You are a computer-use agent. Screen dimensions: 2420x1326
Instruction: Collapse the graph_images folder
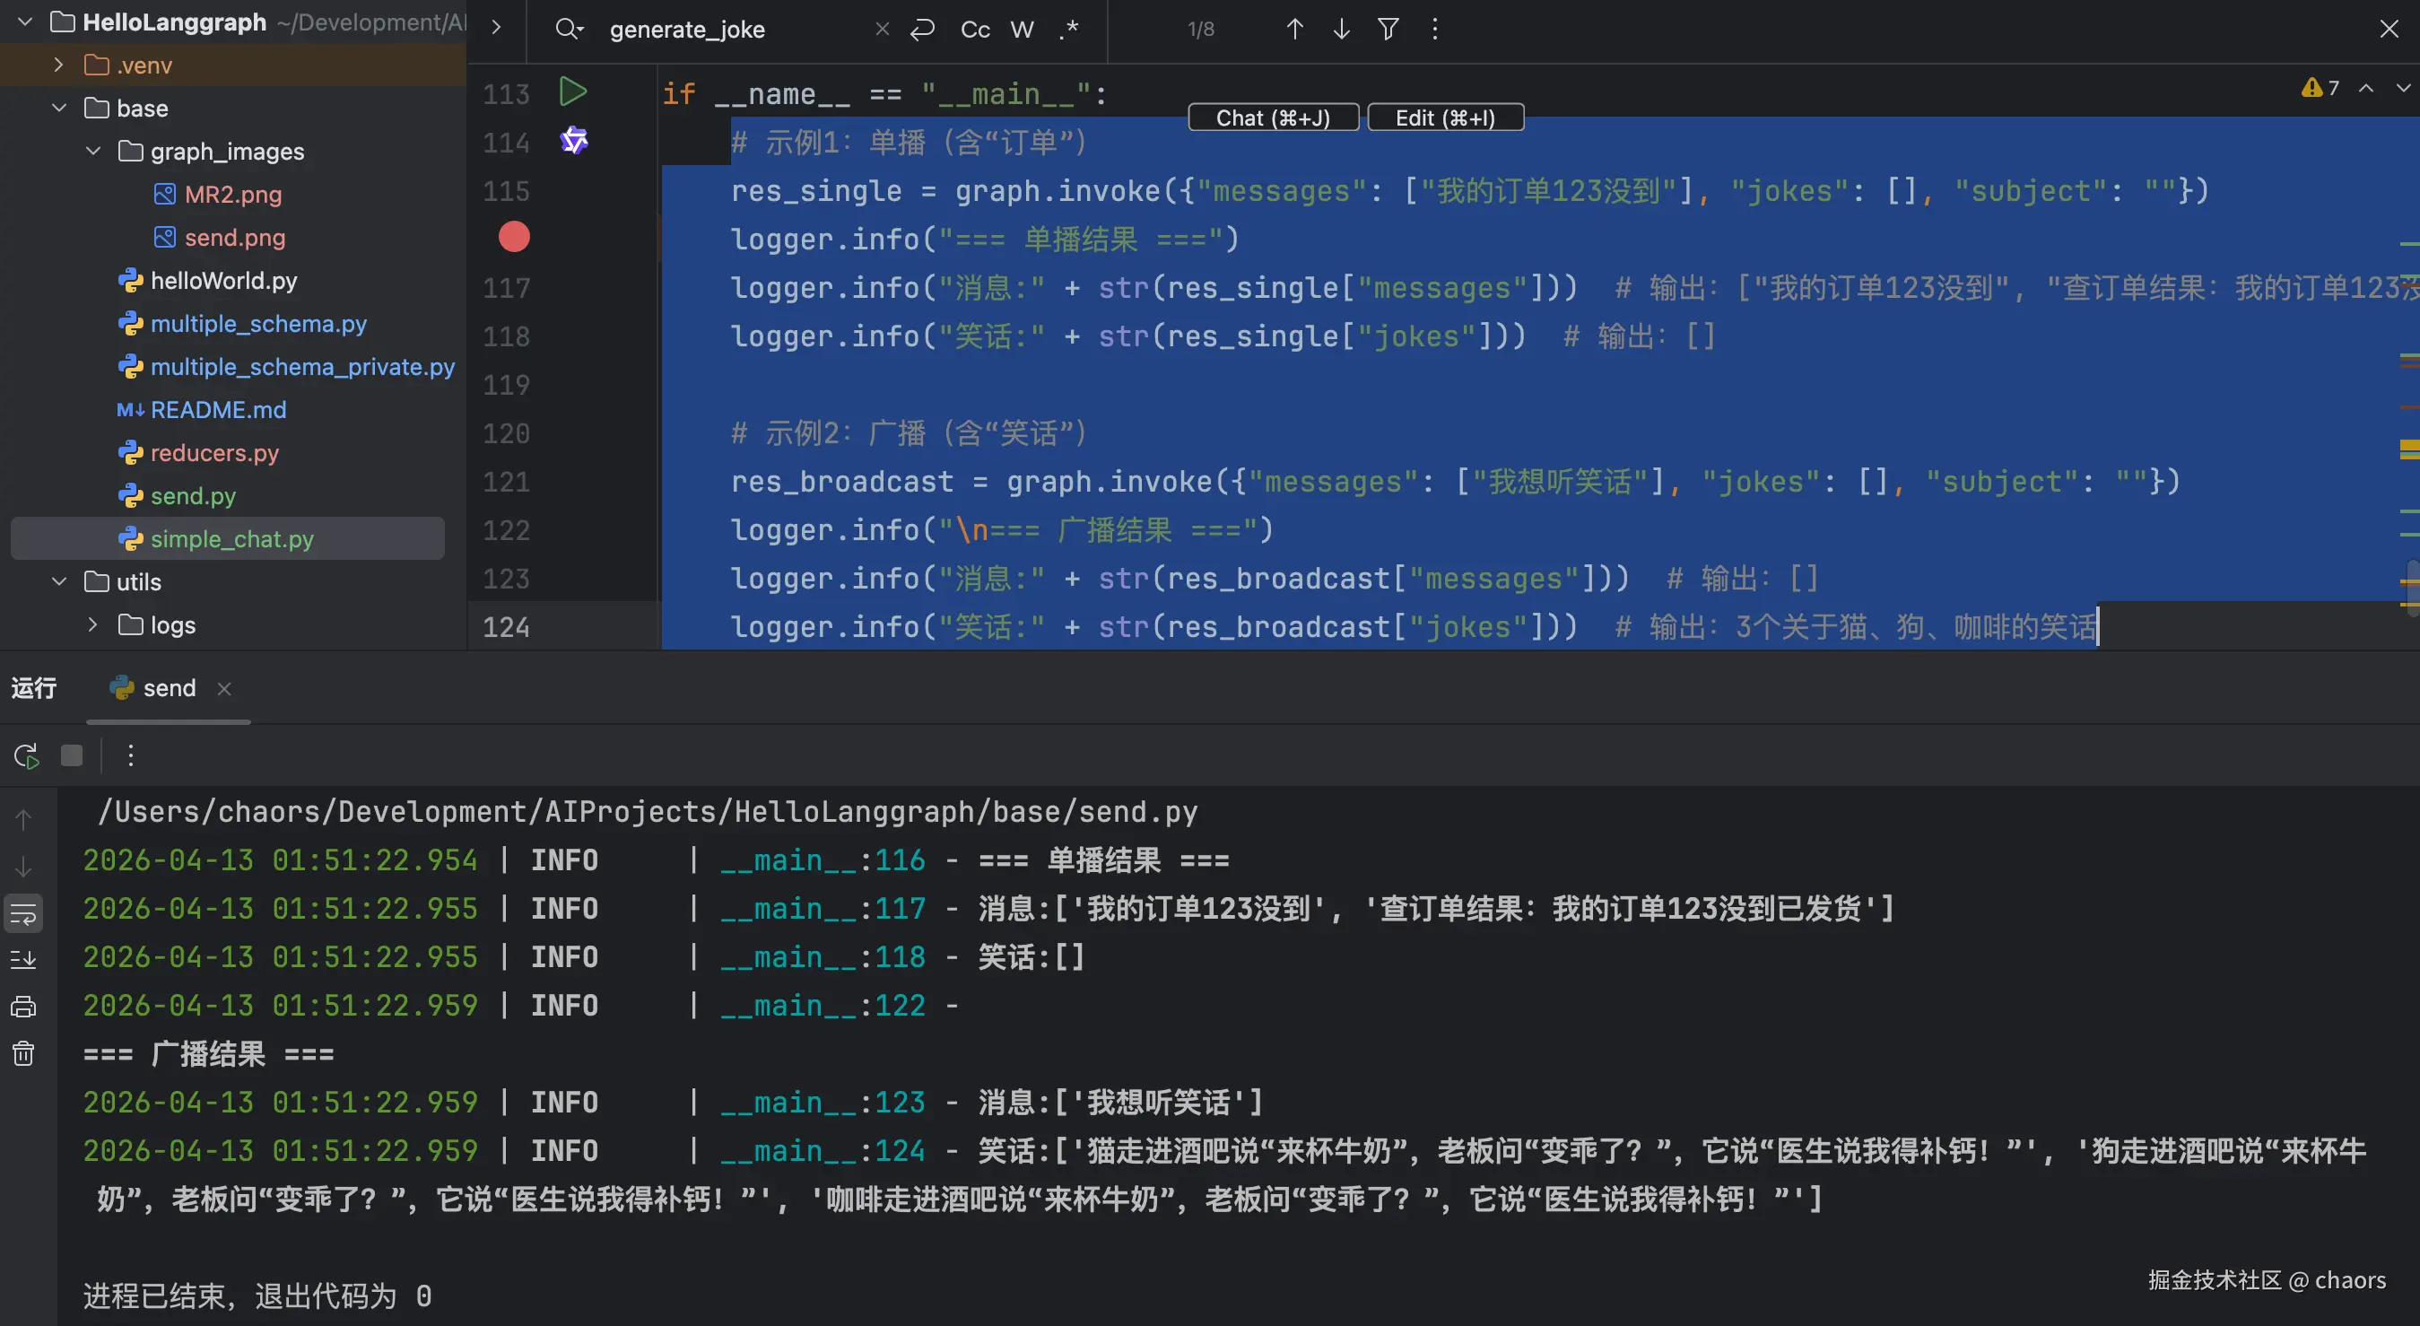92,151
